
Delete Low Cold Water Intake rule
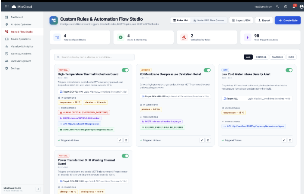click(x=290, y=140)
